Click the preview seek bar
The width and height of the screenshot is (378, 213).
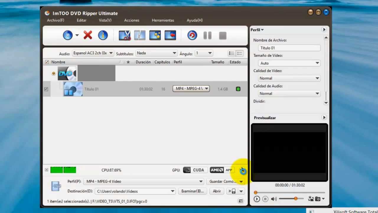(x=289, y=193)
